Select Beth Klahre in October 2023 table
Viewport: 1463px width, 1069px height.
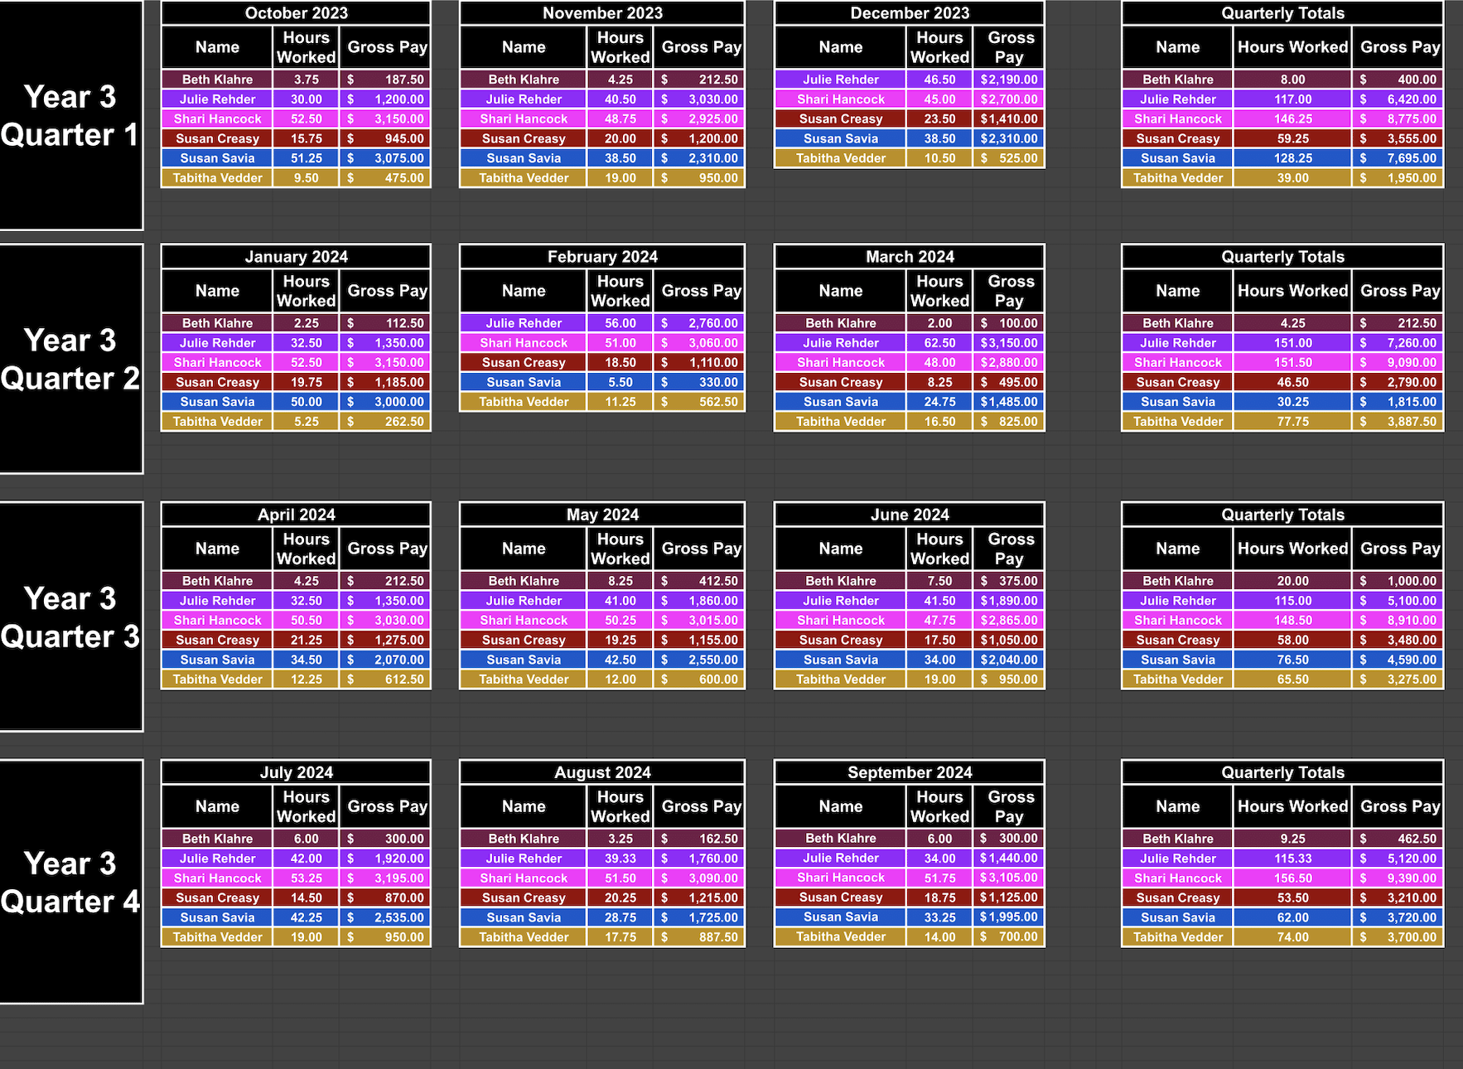point(217,80)
